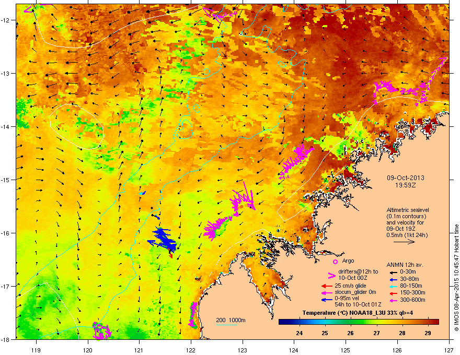The width and height of the screenshot is (460, 355).
Task: Click the blue 0-95m vel legend arrow
Action: pyautogui.click(x=327, y=299)
